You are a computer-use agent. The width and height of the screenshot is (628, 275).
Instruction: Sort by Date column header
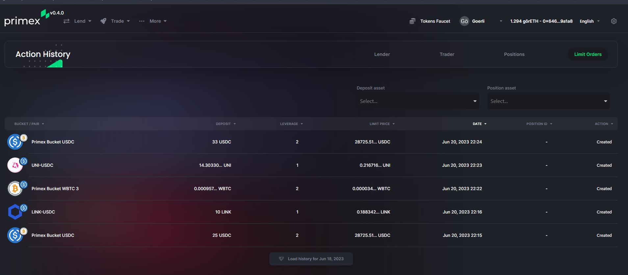tap(480, 124)
